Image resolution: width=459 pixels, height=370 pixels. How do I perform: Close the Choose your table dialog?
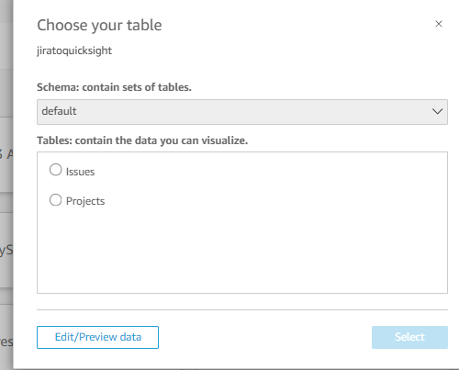(x=439, y=24)
